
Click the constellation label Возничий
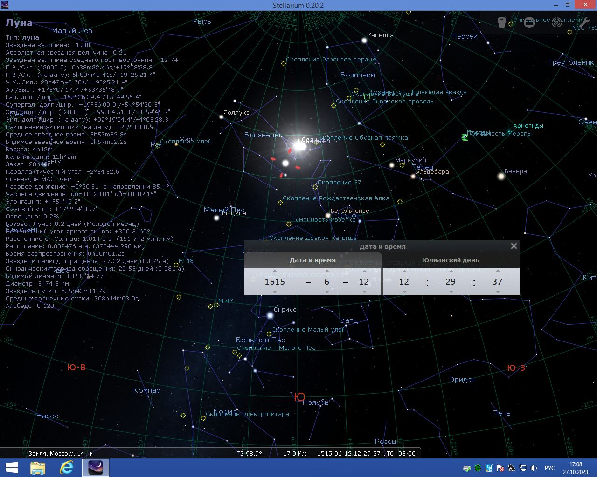click(358, 75)
